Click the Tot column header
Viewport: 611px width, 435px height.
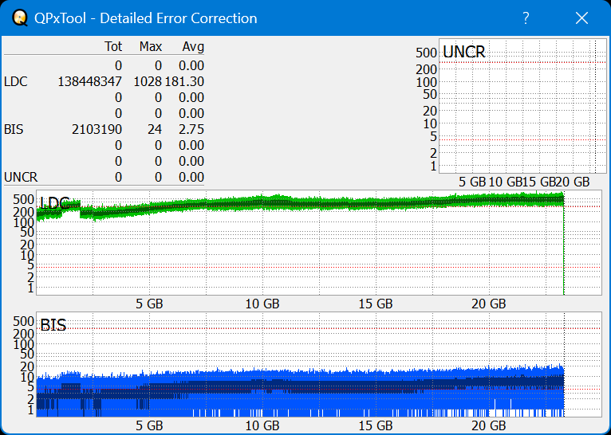tap(113, 47)
